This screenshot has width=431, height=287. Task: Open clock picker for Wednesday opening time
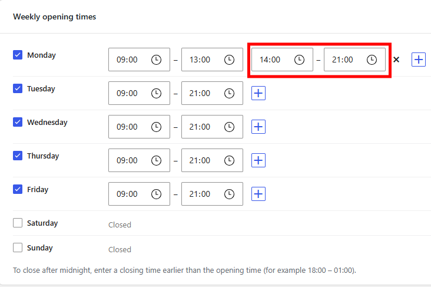pyautogui.click(x=156, y=127)
